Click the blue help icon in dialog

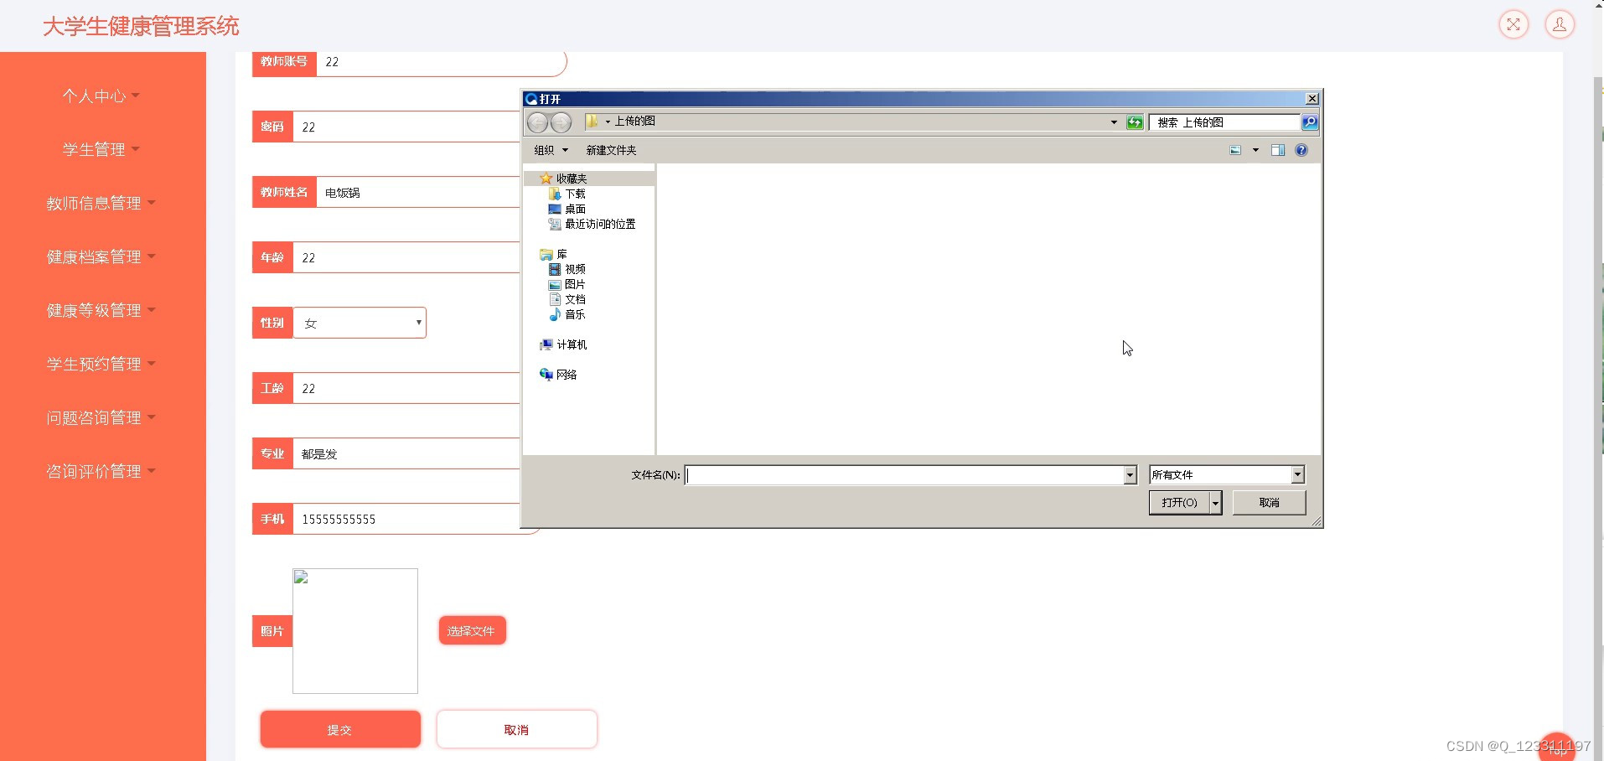tap(1301, 150)
